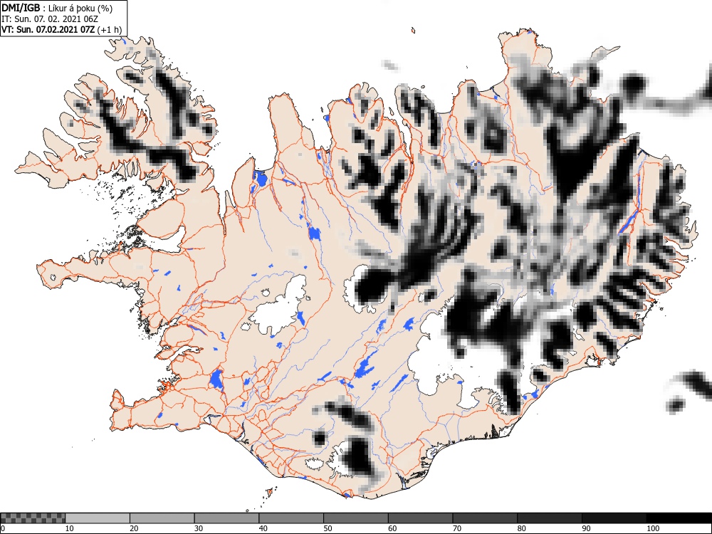The width and height of the screenshot is (712, 534).
Task: Pick the 80–90 near-black legend swatch
Action: coord(550,518)
